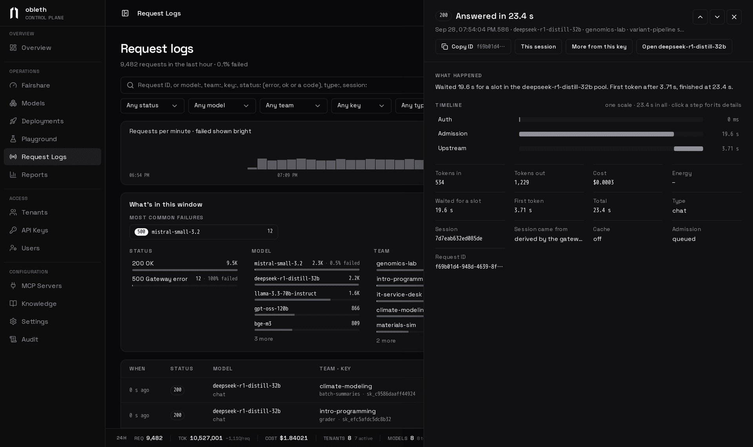The image size is (753, 447).
Task: Navigate to Deployments
Action: point(53,121)
